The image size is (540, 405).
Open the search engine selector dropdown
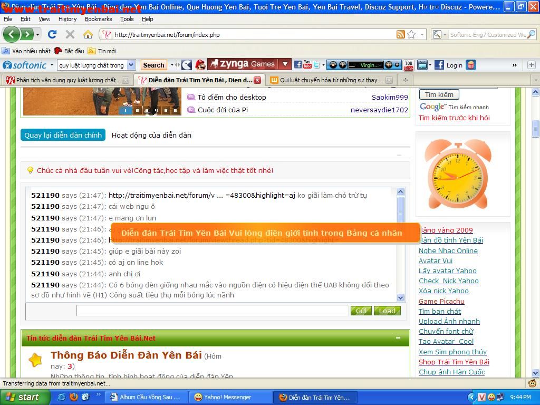445,34
